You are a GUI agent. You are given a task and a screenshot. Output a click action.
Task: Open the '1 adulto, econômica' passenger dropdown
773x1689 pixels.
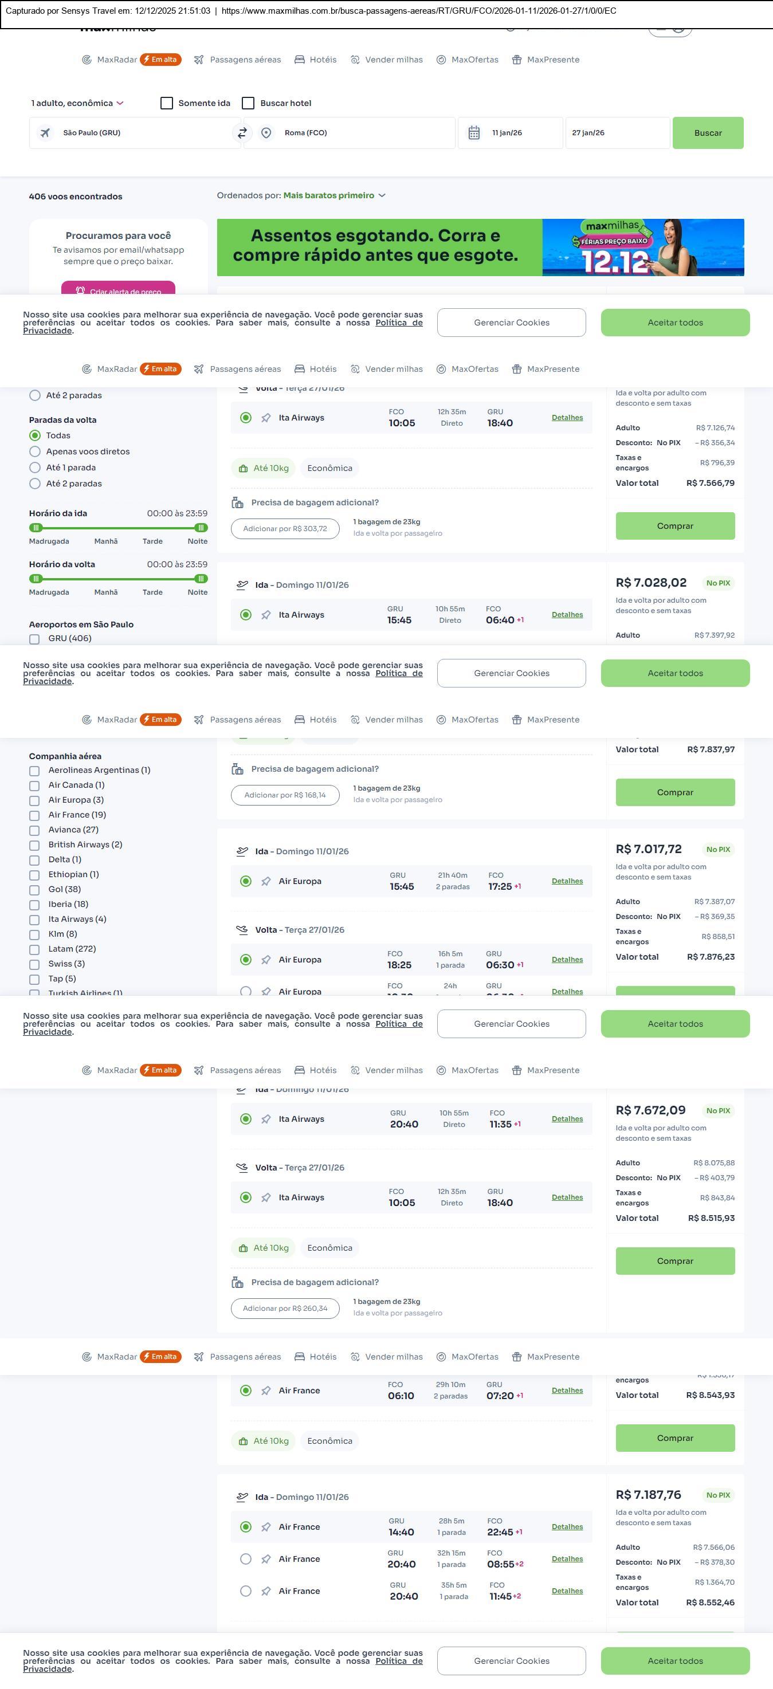[77, 104]
